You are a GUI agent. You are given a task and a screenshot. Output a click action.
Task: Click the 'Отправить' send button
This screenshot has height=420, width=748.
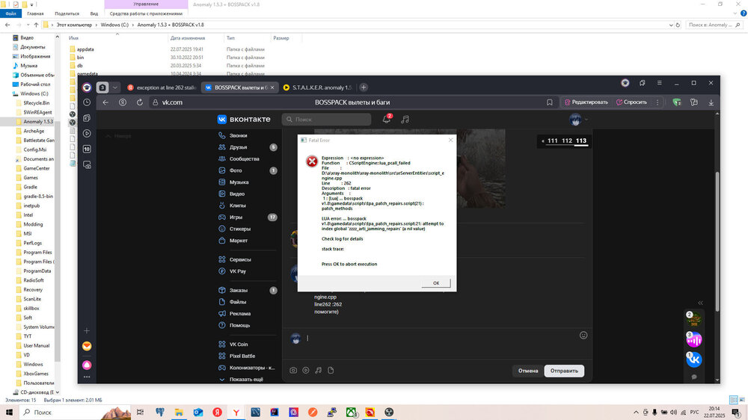tap(564, 370)
